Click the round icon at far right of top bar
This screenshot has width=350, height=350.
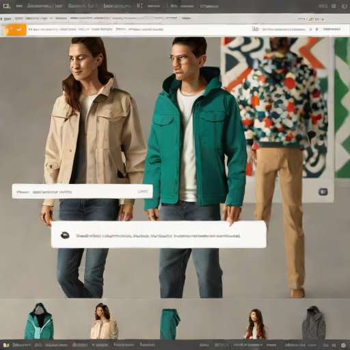pyautogui.click(x=345, y=6)
